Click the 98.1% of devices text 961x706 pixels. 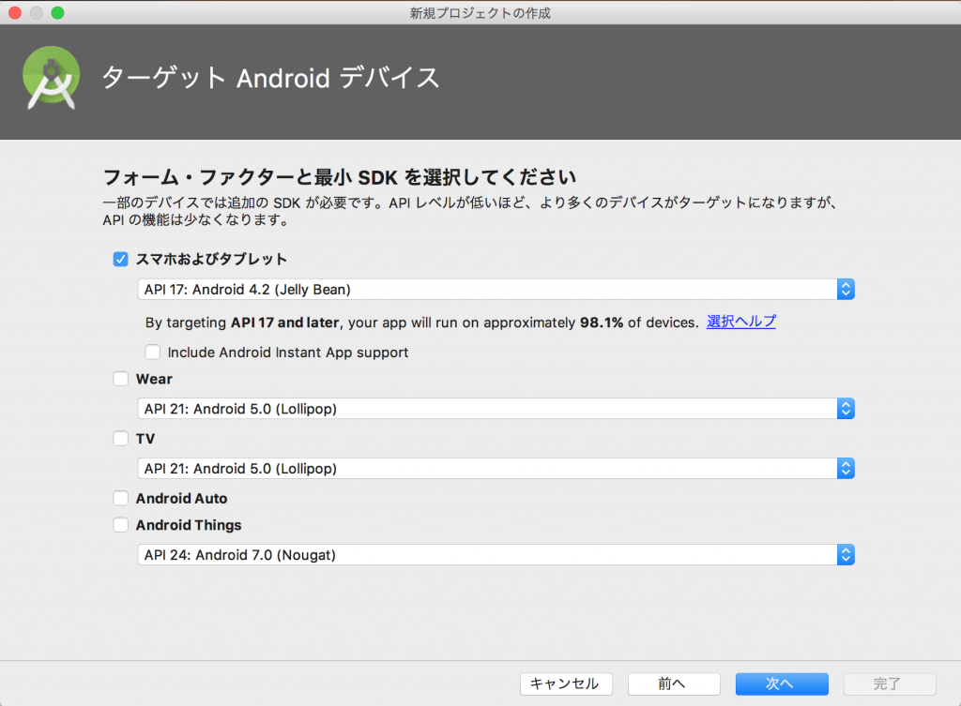coord(638,323)
